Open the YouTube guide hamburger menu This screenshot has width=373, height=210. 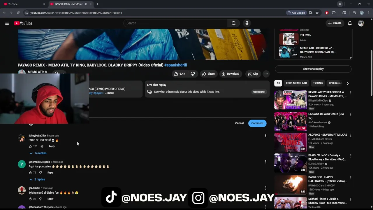[x=7, y=23]
